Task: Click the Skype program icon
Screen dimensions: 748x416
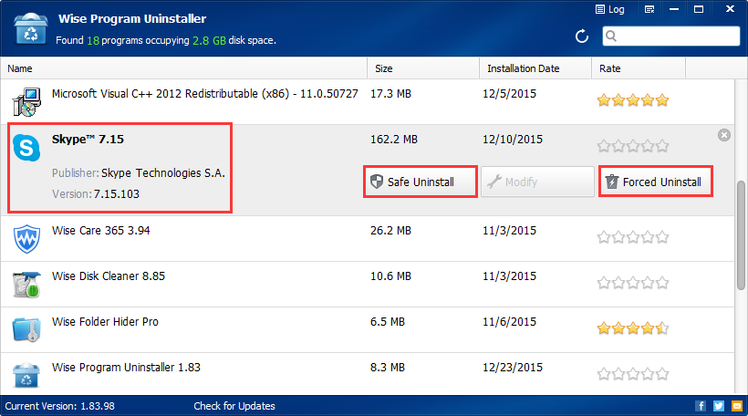Action: [26, 148]
